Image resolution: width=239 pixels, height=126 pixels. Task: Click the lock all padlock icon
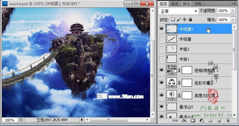click(190, 19)
